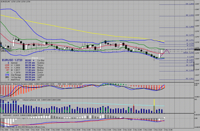Screen dimensions: 200x131
Task: Click the Cur Bar countdown row
Action: [x=35, y=61]
